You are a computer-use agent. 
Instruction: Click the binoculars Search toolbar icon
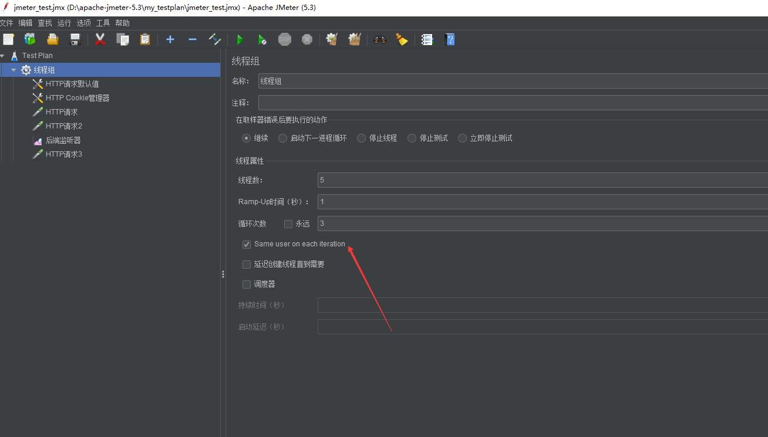point(379,39)
